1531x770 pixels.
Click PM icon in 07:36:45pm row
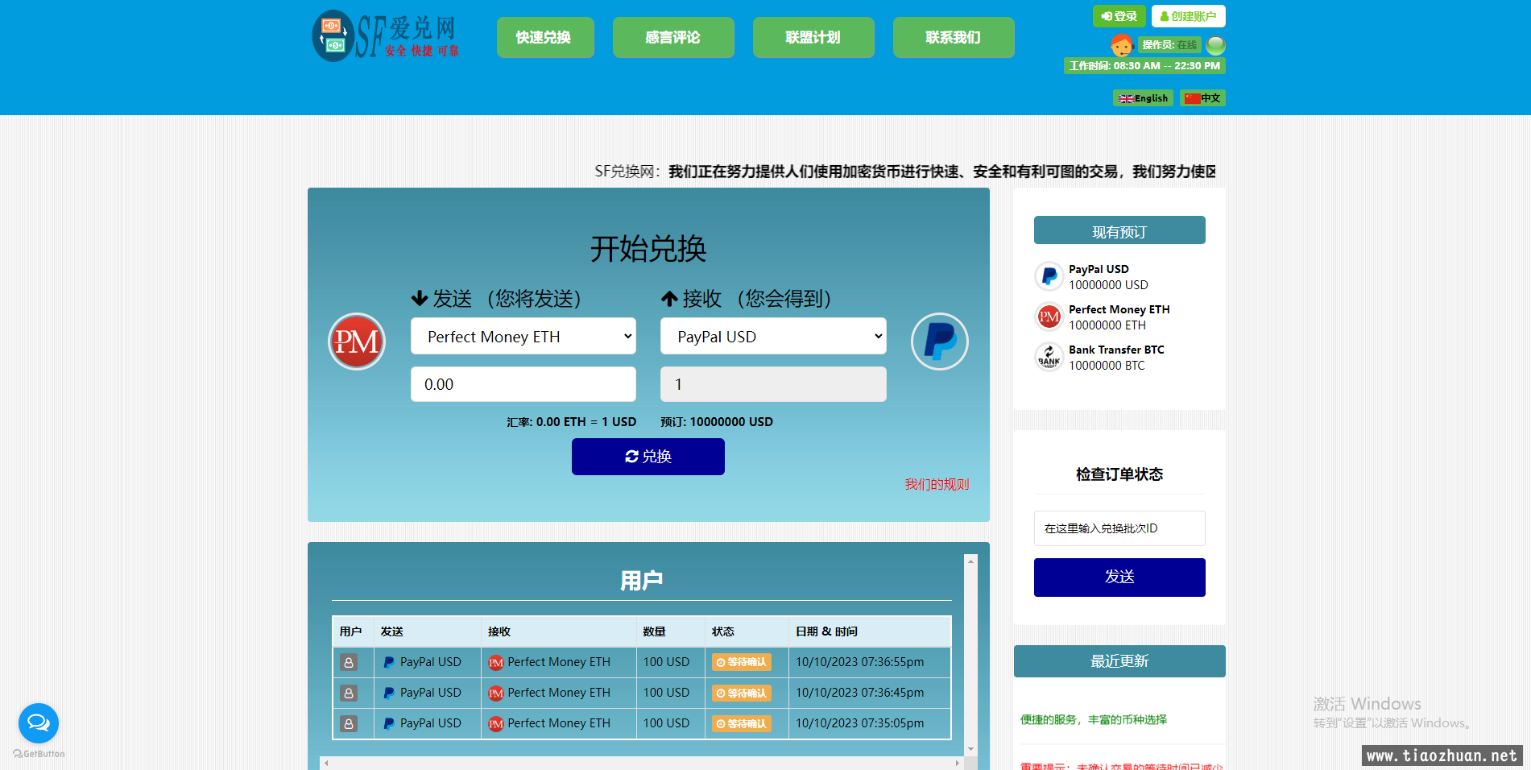coord(496,693)
